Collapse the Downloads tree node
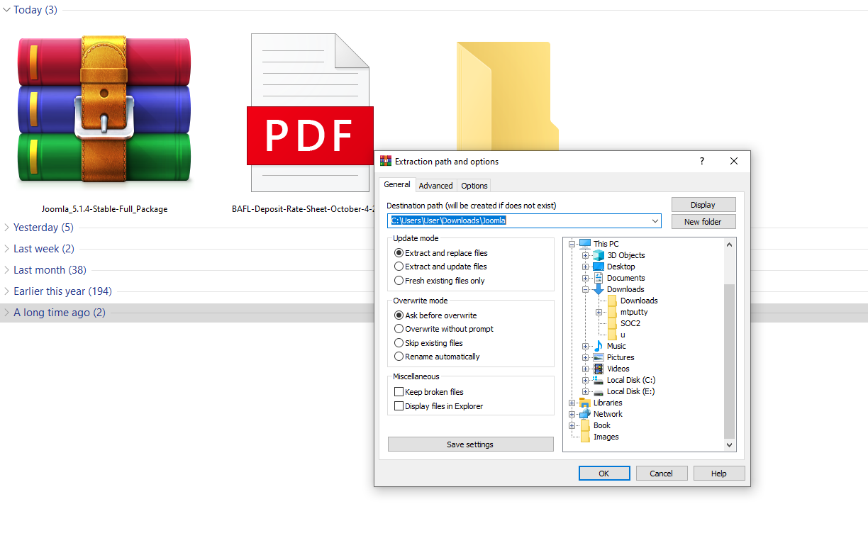This screenshot has width=868, height=543. 585,289
